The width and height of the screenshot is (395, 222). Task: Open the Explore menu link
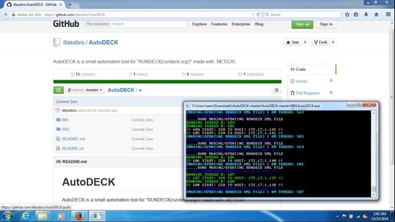pyautogui.click(x=199, y=24)
